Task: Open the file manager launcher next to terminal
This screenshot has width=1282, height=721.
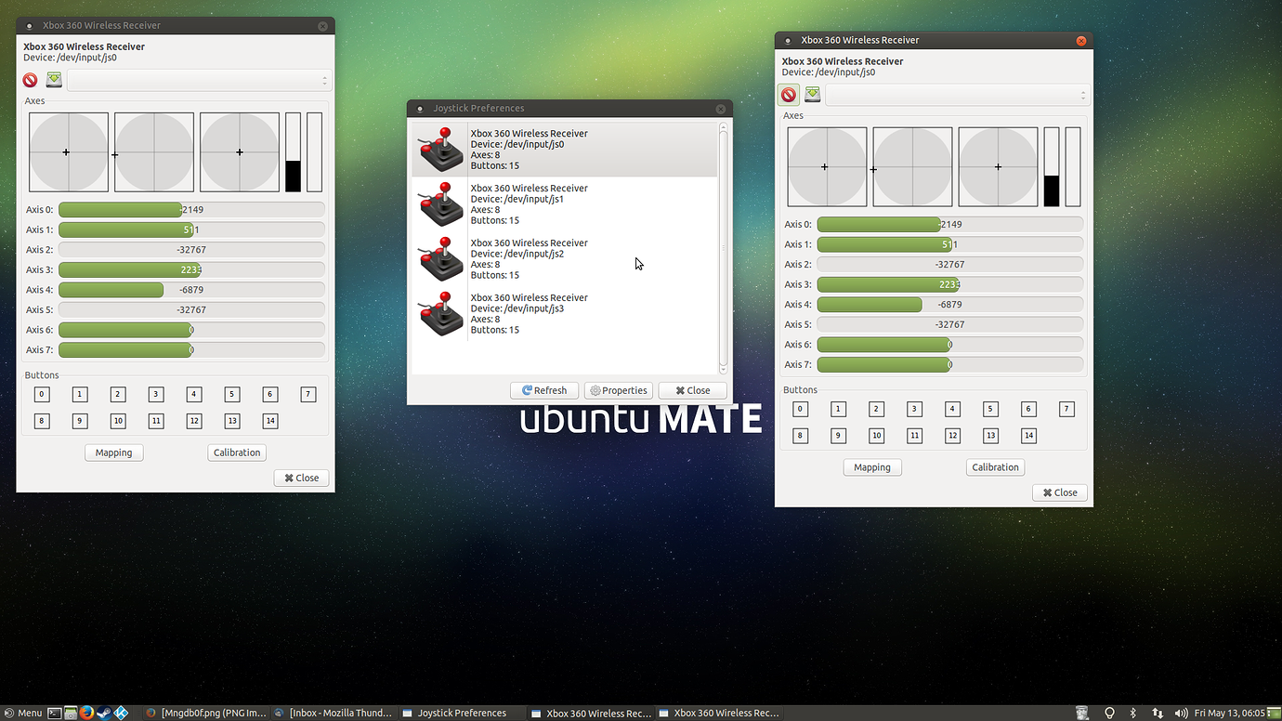Action: pyautogui.click(x=71, y=714)
